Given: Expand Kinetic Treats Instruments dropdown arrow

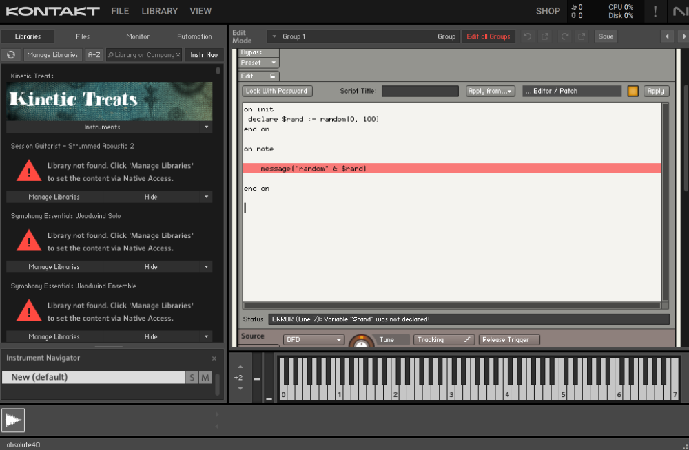Looking at the screenshot, I should (206, 127).
